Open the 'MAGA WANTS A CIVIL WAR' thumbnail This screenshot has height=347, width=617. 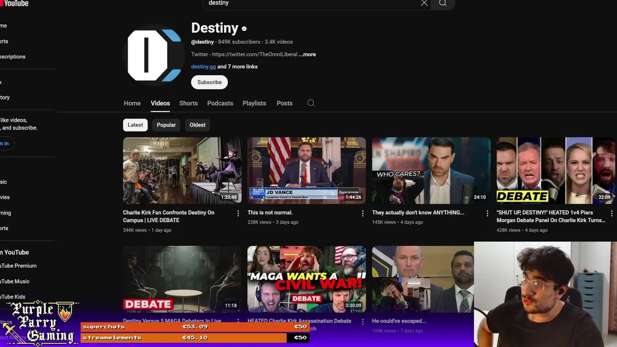point(307,279)
